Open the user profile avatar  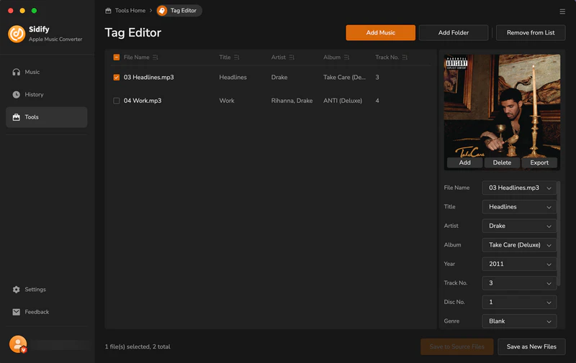[18, 344]
